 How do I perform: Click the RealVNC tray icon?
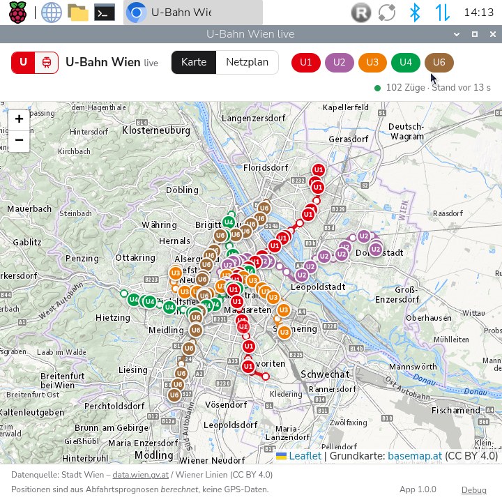tap(361, 13)
